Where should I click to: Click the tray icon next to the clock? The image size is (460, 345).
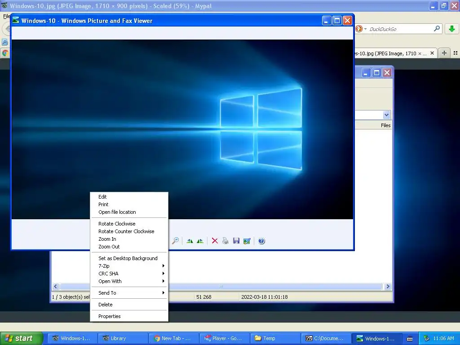426,338
